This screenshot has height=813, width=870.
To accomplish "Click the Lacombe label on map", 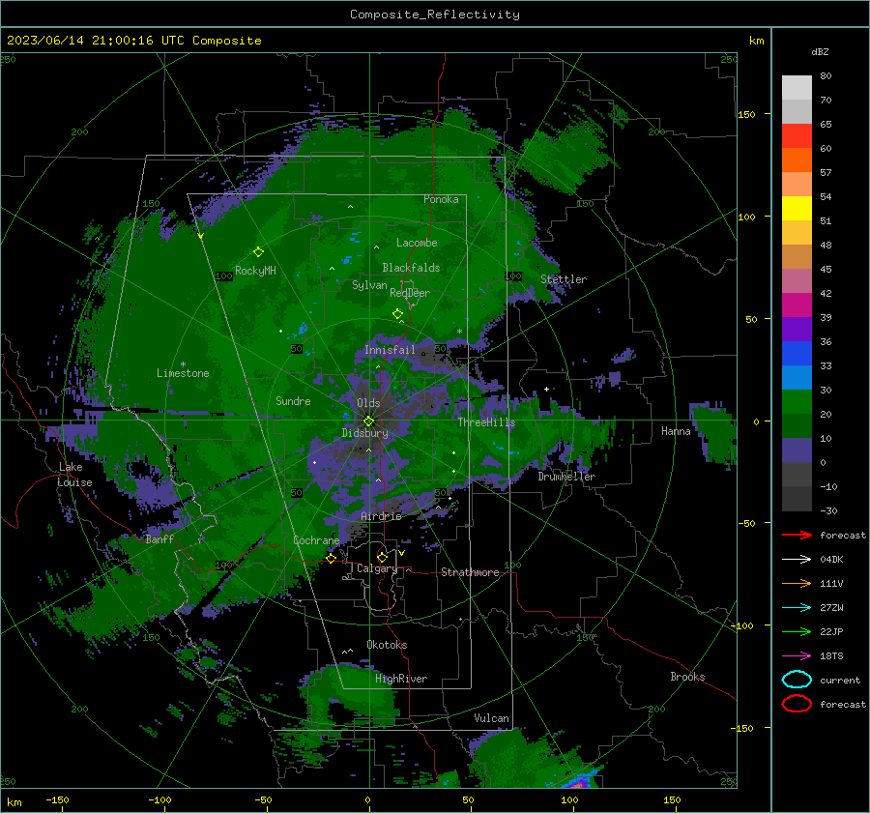I will pyautogui.click(x=417, y=243).
